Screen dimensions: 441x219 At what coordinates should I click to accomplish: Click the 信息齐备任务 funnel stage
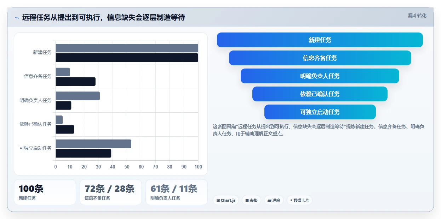[320, 58]
